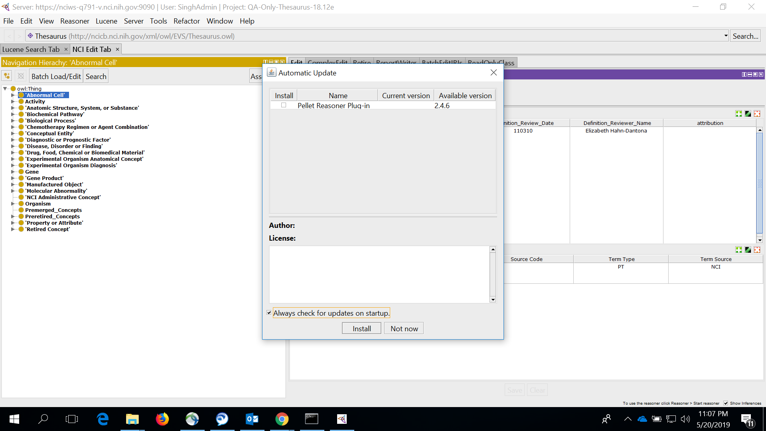Click the delete class icon next to create subclass
Viewport: 766px width, 431px height.
click(20, 75)
